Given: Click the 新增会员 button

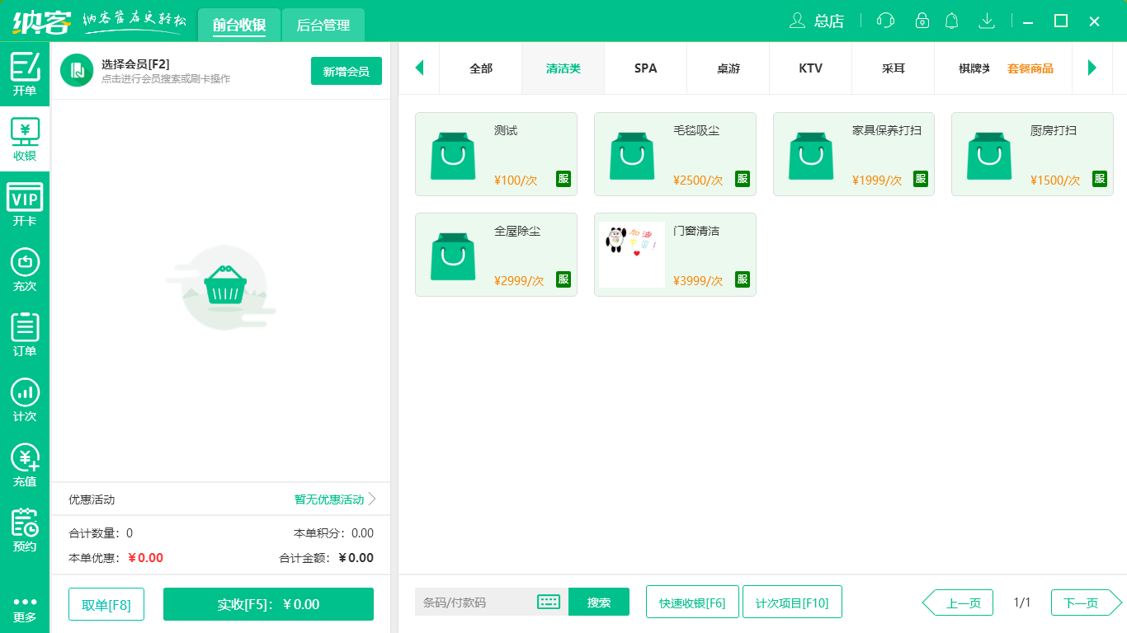Looking at the screenshot, I should coord(347,71).
